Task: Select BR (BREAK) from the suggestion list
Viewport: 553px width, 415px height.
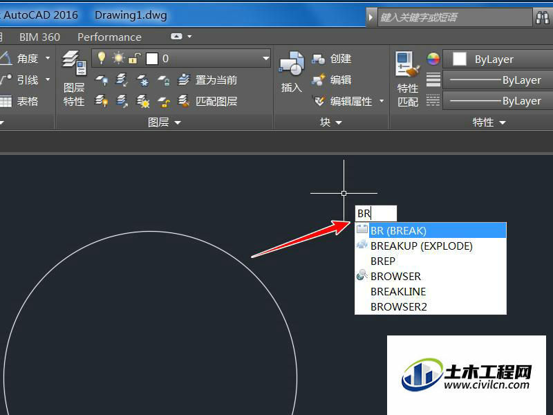Action: pos(431,230)
